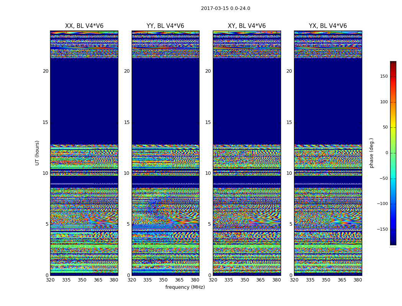Click the phase colorbar gradient strip
Screen dimensions: 402x306
click(x=393, y=153)
